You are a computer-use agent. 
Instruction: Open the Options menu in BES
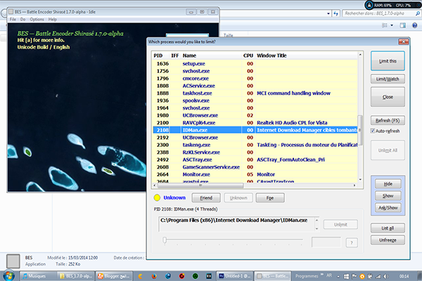click(37, 20)
